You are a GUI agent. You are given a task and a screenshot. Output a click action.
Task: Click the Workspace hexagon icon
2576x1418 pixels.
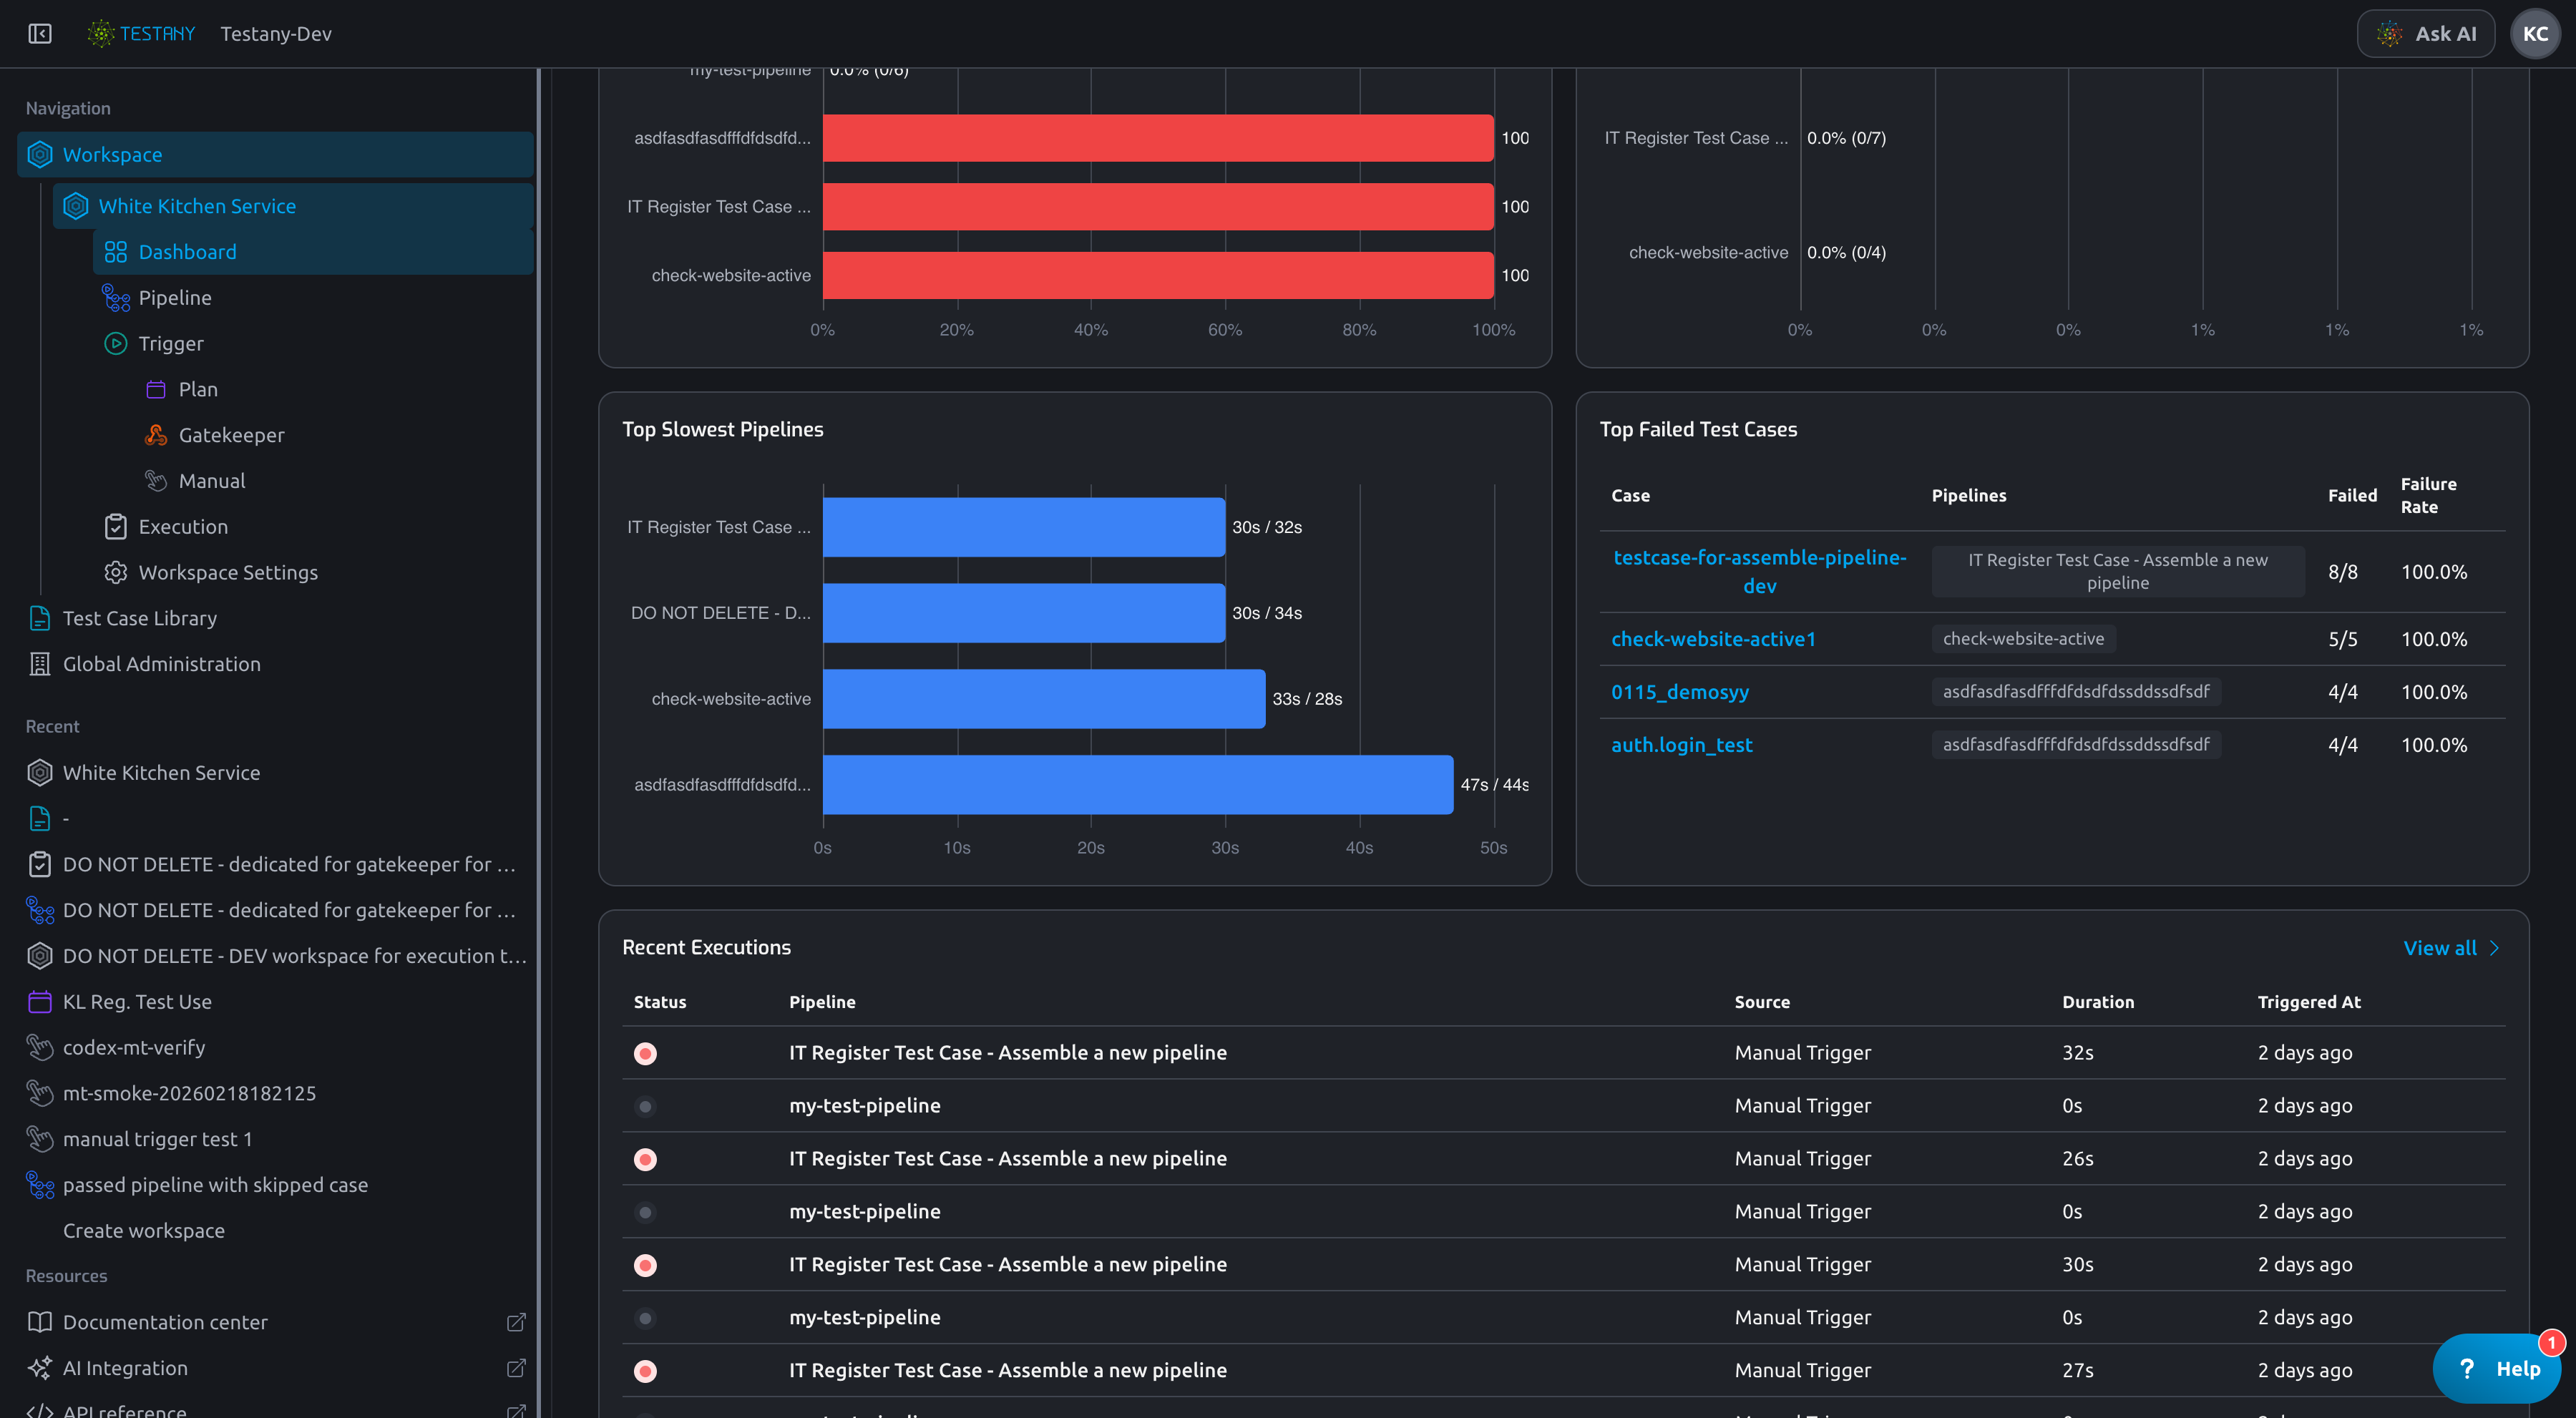coord(40,155)
